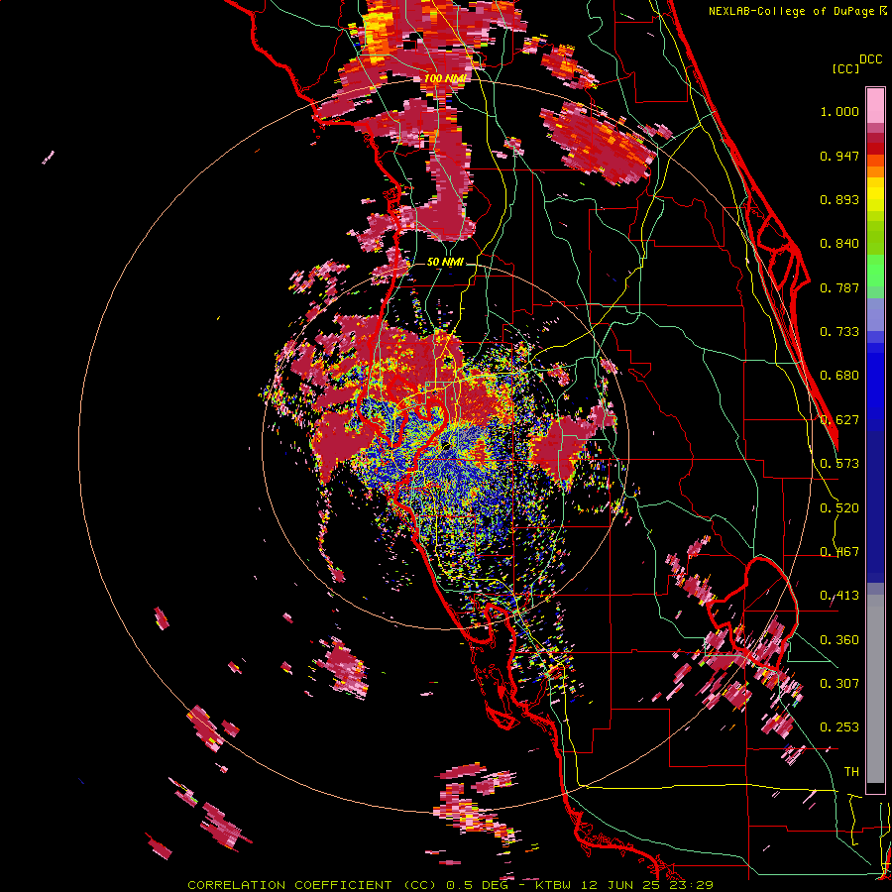
Task: Select the 0.253 scale value
Action: click(839, 727)
